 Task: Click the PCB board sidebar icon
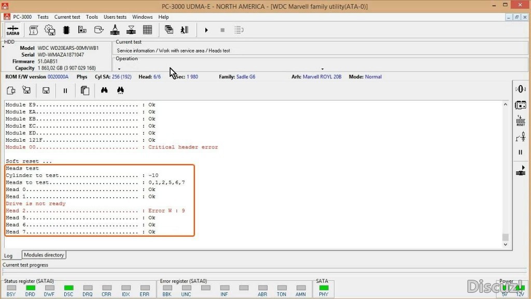click(521, 105)
